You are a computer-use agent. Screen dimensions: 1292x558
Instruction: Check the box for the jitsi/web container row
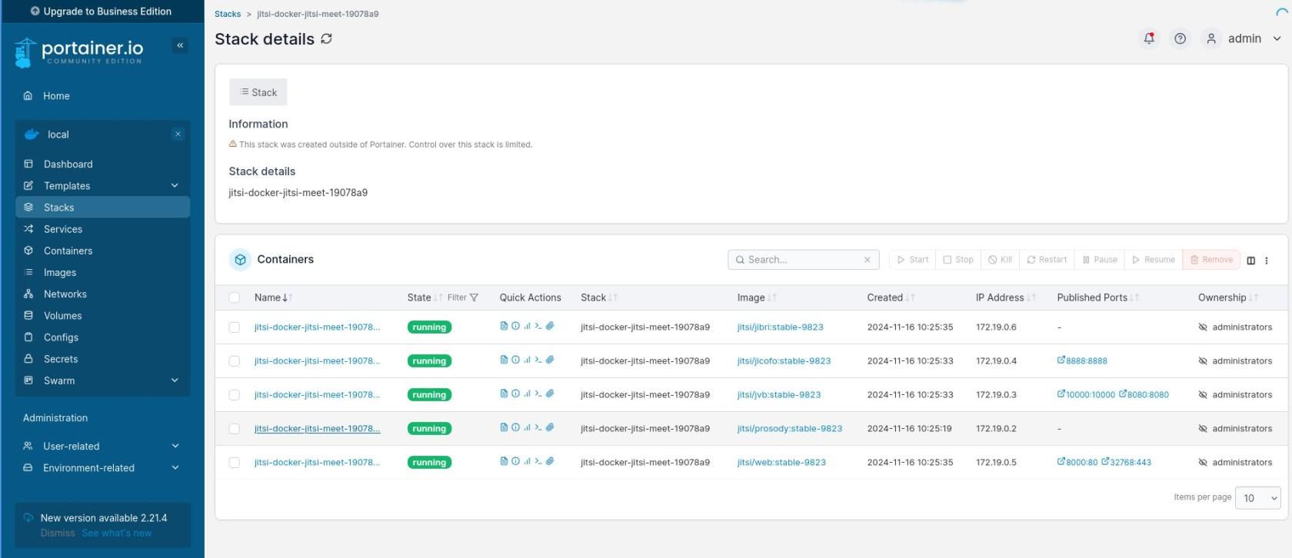click(235, 463)
